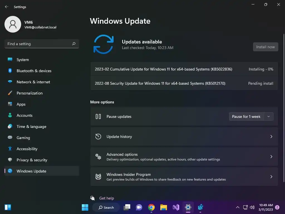Open Time & language settings
This screenshot has width=285, height=214.
(42, 127)
